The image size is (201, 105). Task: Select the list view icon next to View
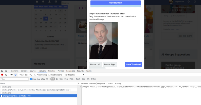26,75
